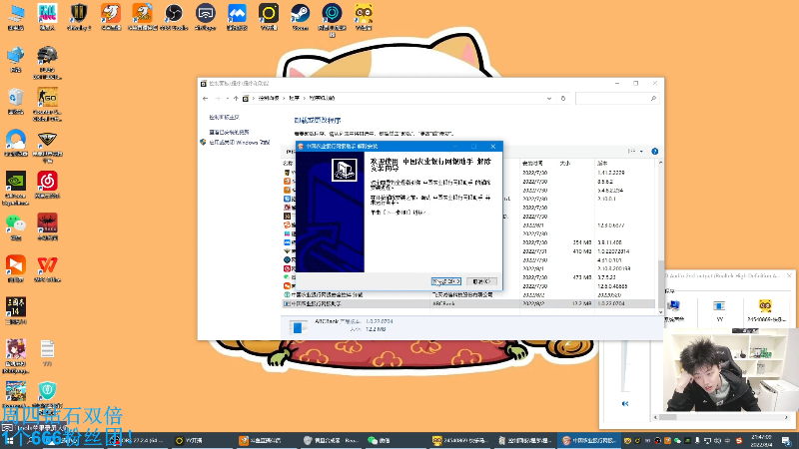Screen dimensions: 799x449
Task: Open the Recycle Bin
Action: point(16,101)
